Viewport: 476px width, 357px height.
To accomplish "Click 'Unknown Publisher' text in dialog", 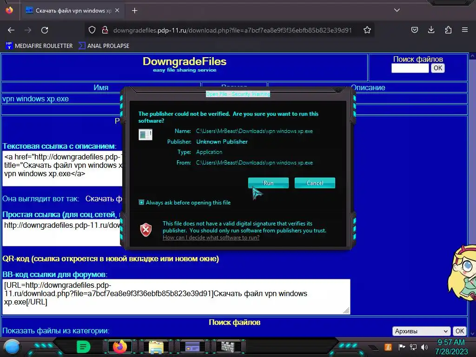I will point(222,142).
